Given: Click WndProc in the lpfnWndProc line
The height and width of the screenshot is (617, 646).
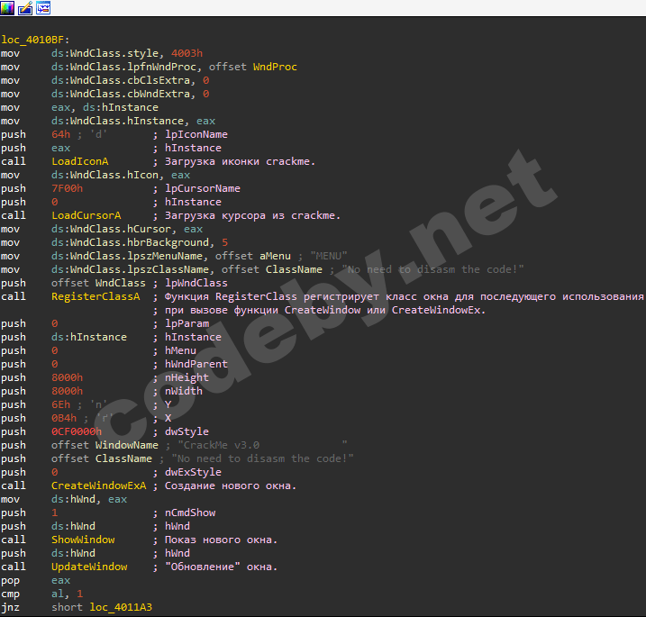Looking at the screenshot, I should tap(275, 67).
